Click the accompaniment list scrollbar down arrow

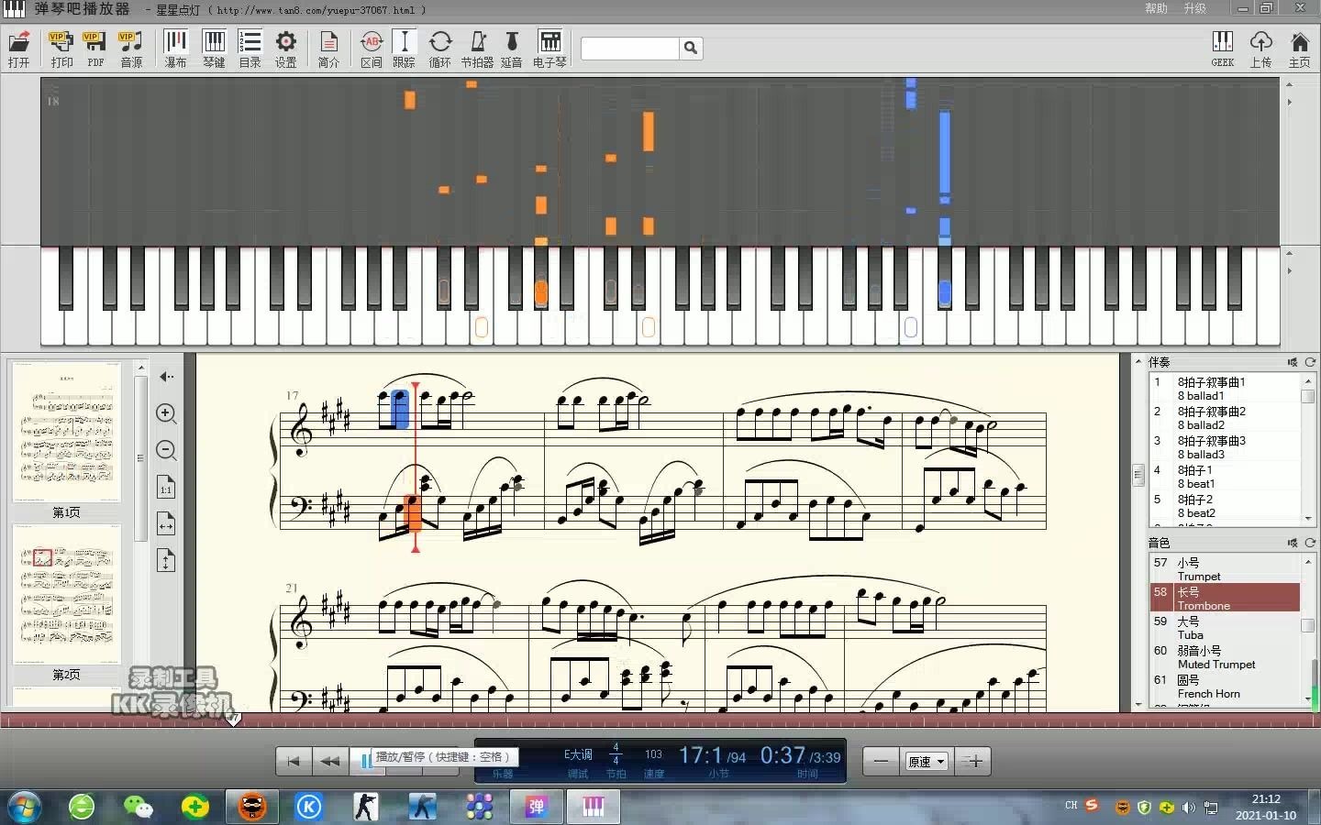tap(1308, 518)
